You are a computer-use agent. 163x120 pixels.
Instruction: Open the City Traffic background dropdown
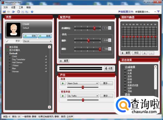(83, 96)
